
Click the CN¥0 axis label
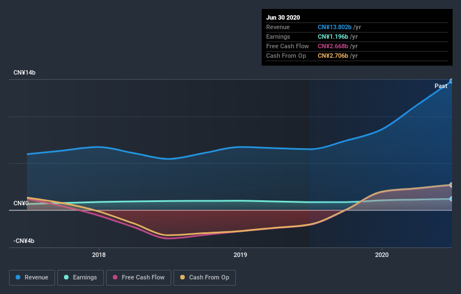(x=21, y=203)
